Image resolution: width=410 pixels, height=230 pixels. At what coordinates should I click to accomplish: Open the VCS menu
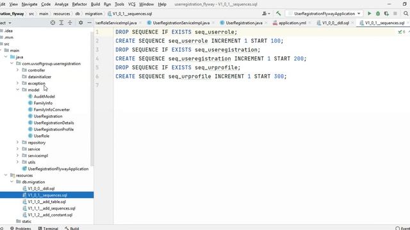[131, 4]
